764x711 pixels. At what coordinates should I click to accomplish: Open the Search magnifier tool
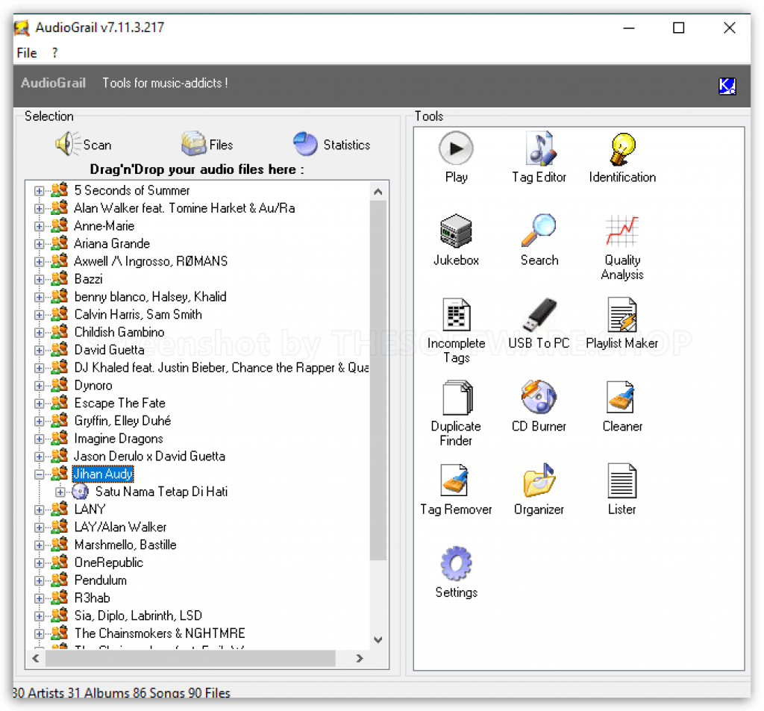(x=539, y=239)
